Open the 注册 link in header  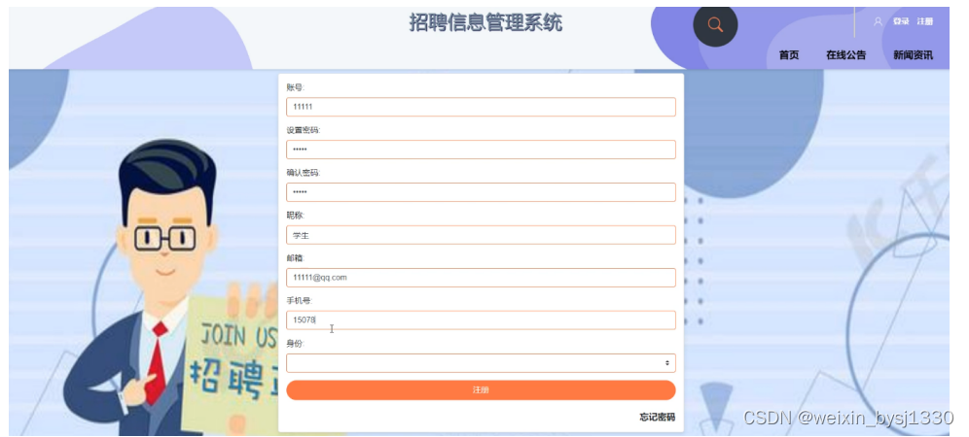[x=925, y=21]
